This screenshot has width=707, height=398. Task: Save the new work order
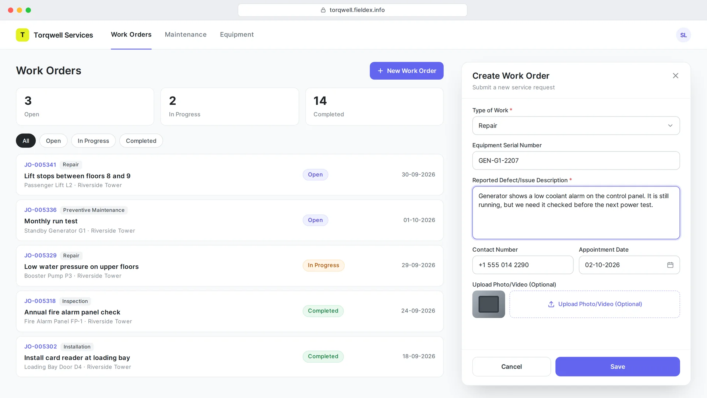[618, 367]
